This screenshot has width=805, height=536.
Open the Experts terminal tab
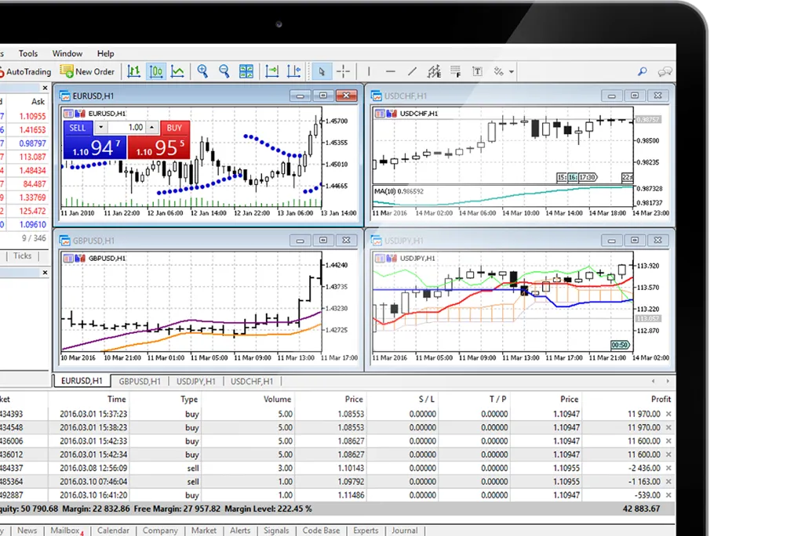pos(366,531)
